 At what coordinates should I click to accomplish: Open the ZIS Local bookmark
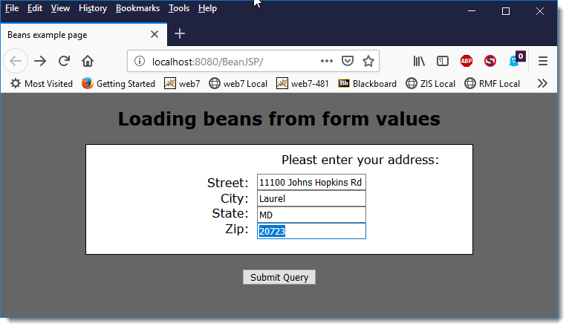(x=430, y=84)
